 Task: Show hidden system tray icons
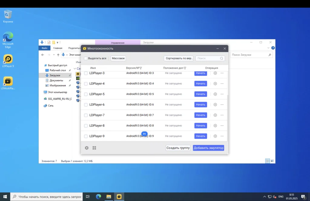tap(265, 196)
